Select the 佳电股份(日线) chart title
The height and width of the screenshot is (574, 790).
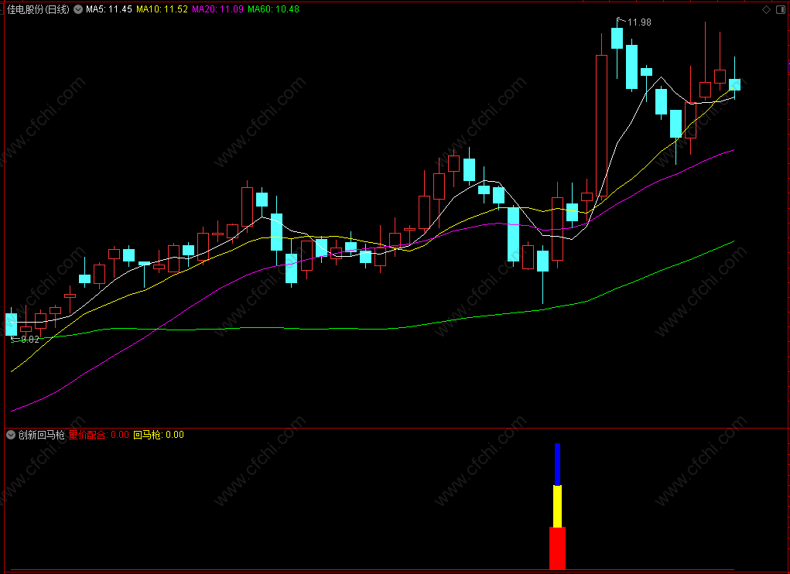(x=38, y=9)
